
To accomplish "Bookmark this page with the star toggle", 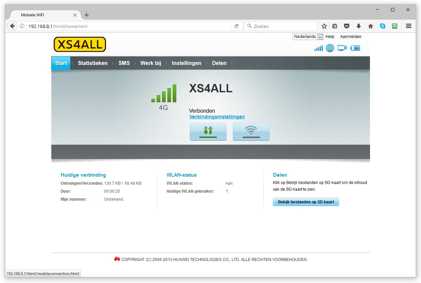I will click(x=324, y=26).
